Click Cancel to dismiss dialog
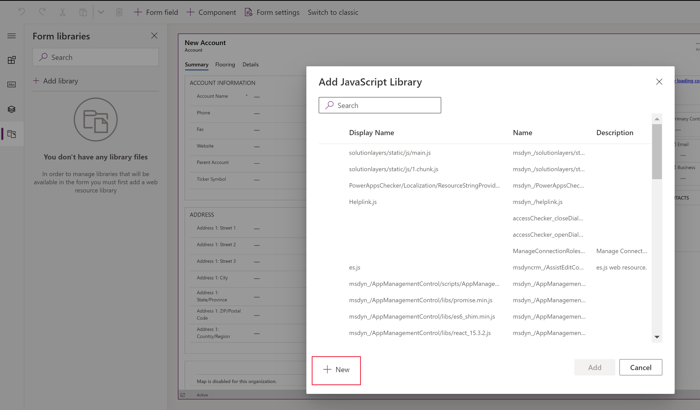Screen dimensions: 700x410 (x=640, y=367)
